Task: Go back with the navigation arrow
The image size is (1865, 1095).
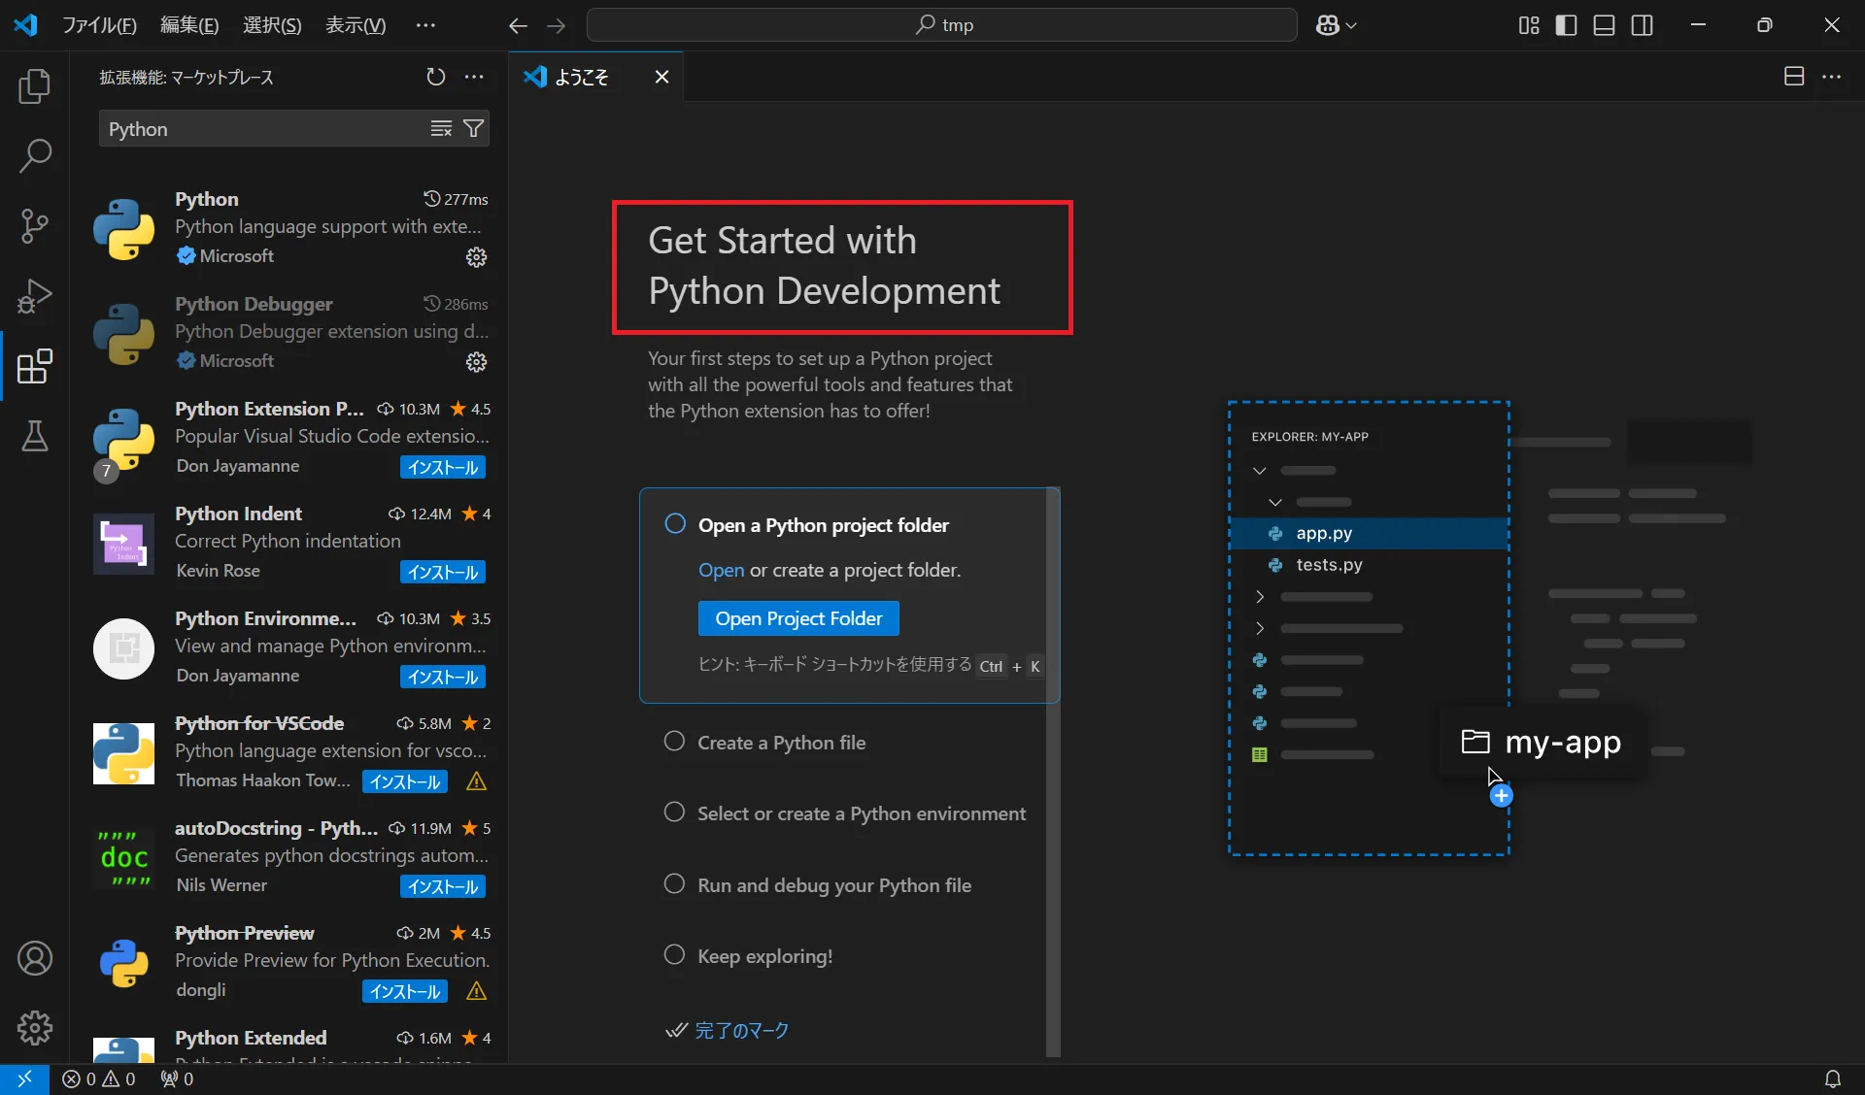Action: tap(518, 25)
